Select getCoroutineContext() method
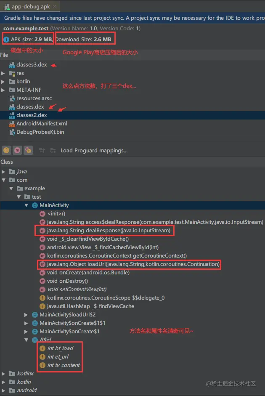This screenshot has height=396, width=265. pos(117,255)
